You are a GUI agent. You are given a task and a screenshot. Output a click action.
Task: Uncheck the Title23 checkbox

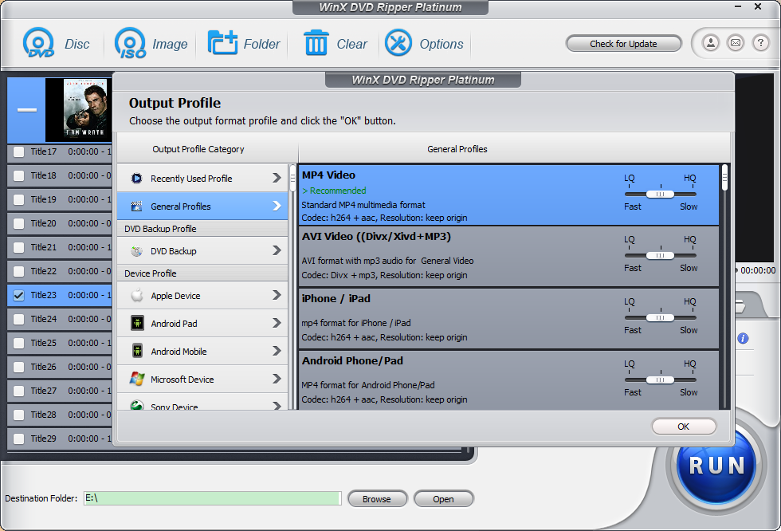coord(19,295)
